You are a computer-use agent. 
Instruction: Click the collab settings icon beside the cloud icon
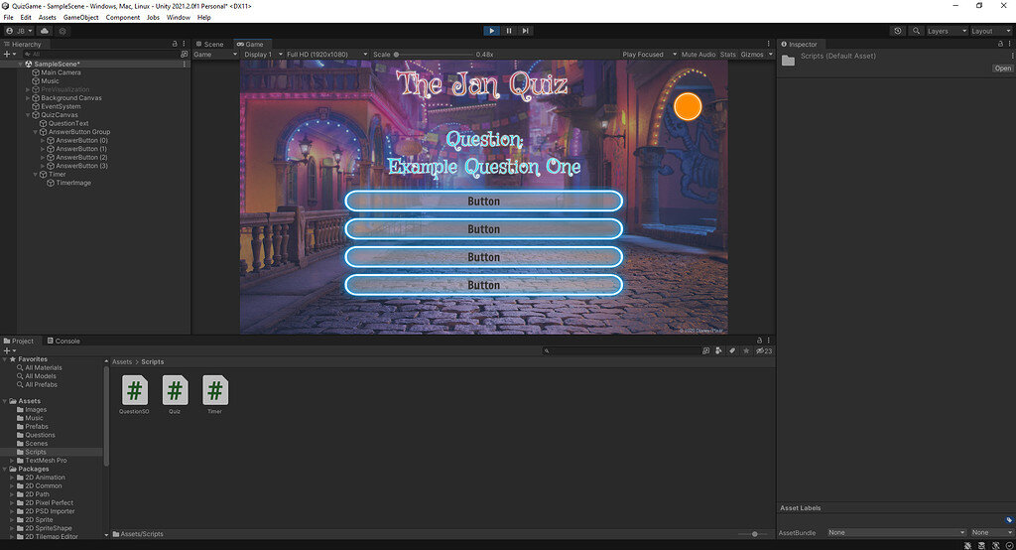point(63,31)
